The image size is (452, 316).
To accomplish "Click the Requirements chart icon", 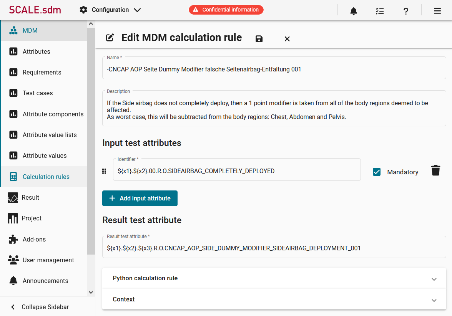I will click(x=13, y=72).
